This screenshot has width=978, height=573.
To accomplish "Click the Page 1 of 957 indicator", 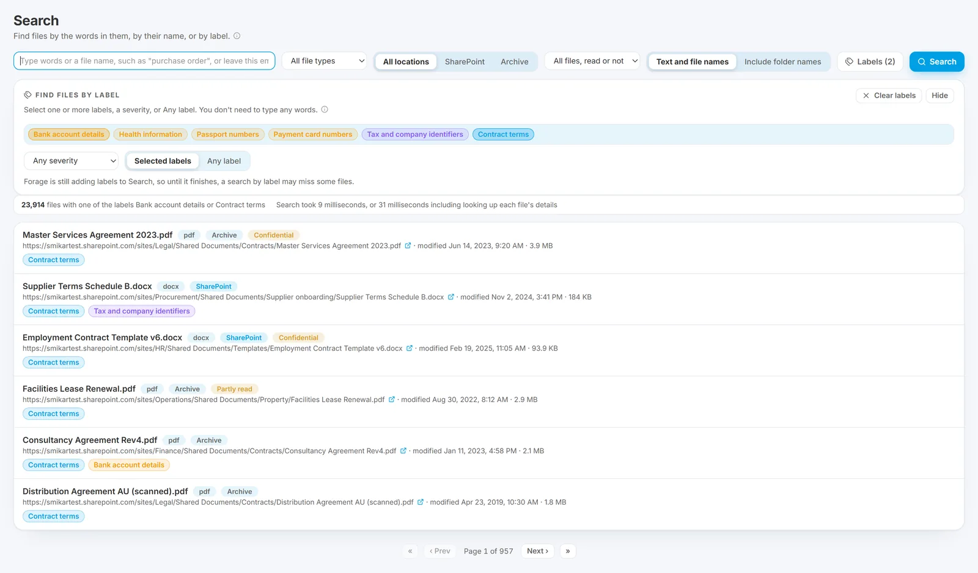I will click(x=488, y=551).
